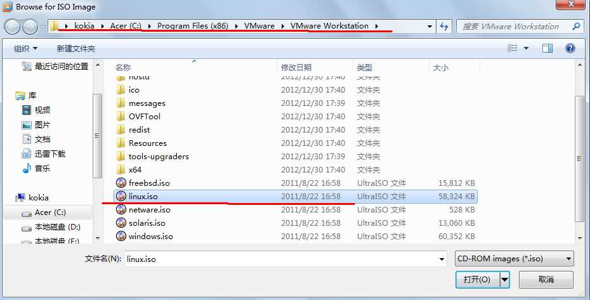Click the forward navigation arrow button
The width and height of the screenshot is (590, 300).
(x=30, y=27)
